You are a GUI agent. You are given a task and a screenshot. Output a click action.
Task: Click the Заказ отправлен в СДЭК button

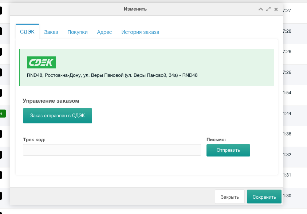click(58, 116)
